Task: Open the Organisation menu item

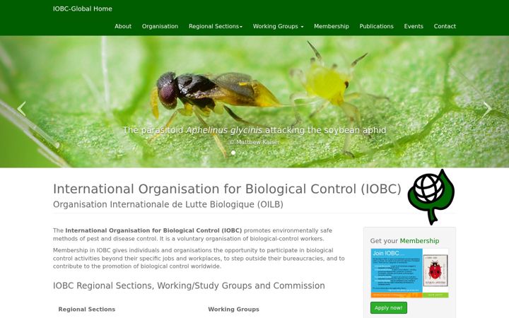Action: 160,26
